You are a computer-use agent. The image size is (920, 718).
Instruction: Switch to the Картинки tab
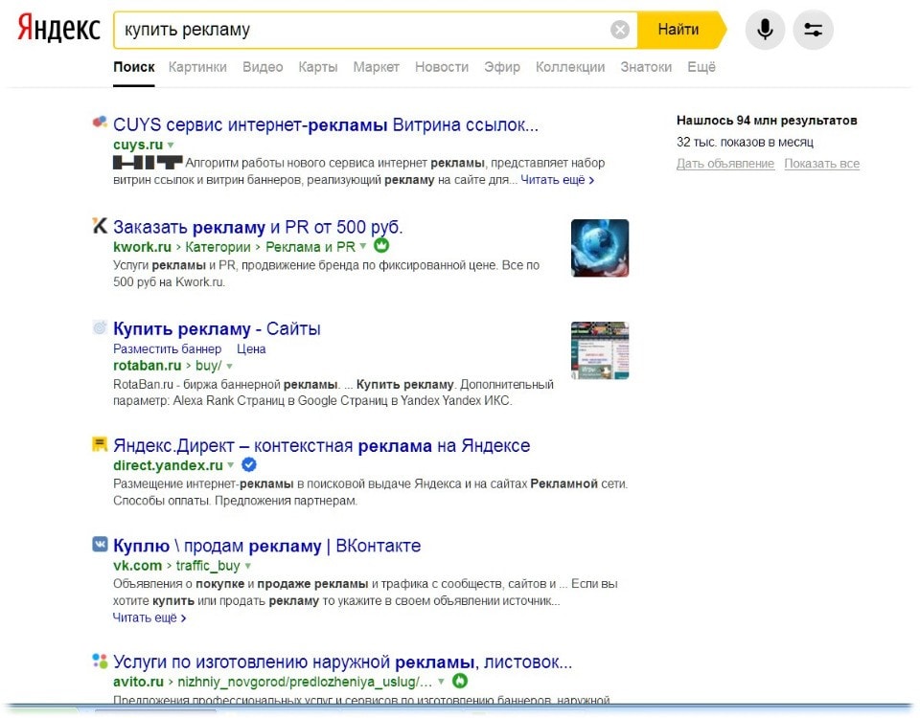197,67
